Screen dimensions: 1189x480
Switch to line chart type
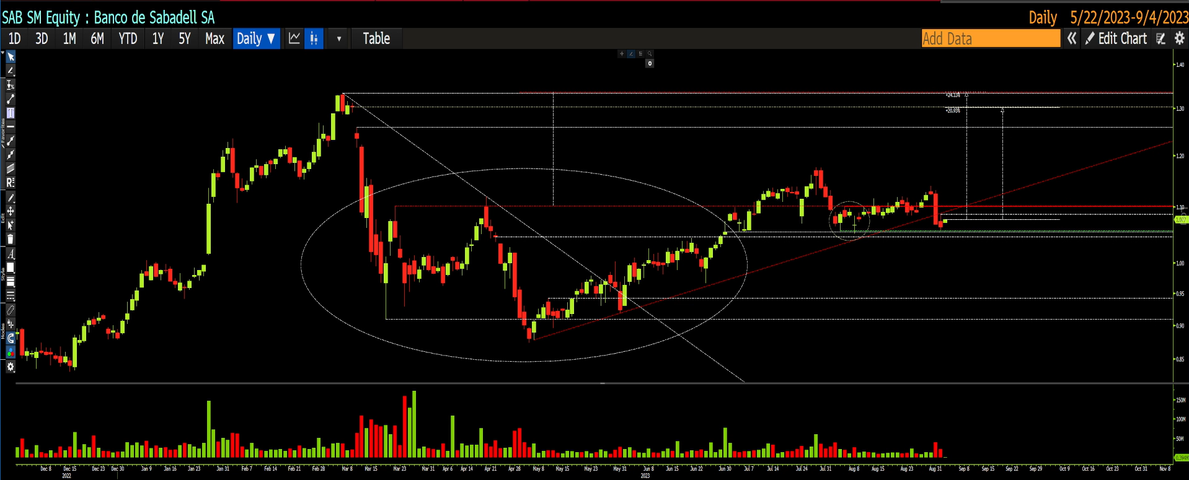point(294,38)
